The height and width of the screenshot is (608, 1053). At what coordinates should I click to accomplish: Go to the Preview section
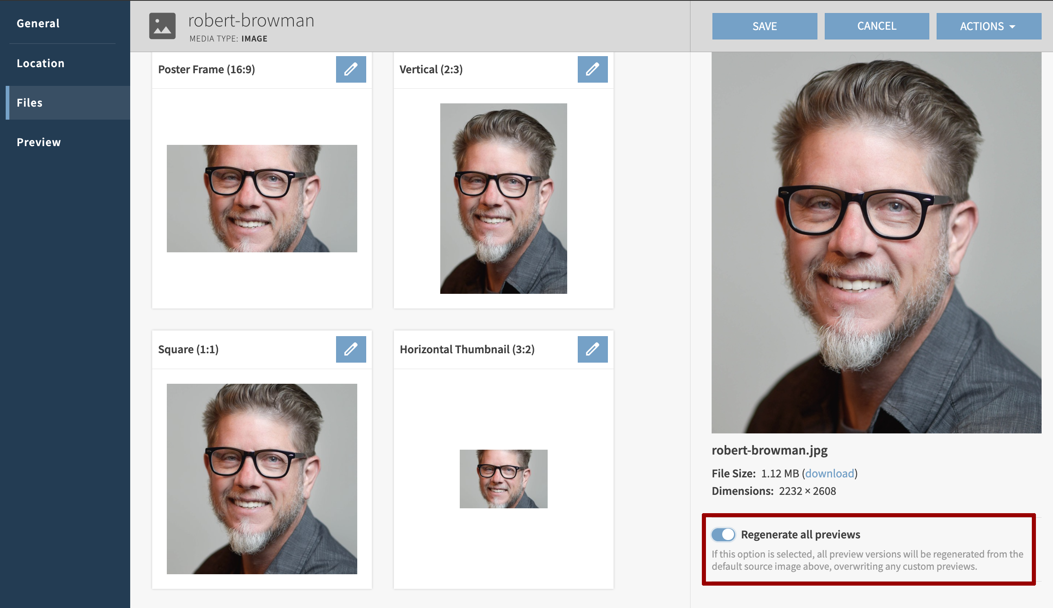tap(39, 142)
